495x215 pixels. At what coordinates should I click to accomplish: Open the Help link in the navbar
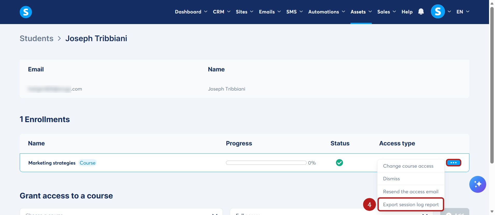click(407, 12)
